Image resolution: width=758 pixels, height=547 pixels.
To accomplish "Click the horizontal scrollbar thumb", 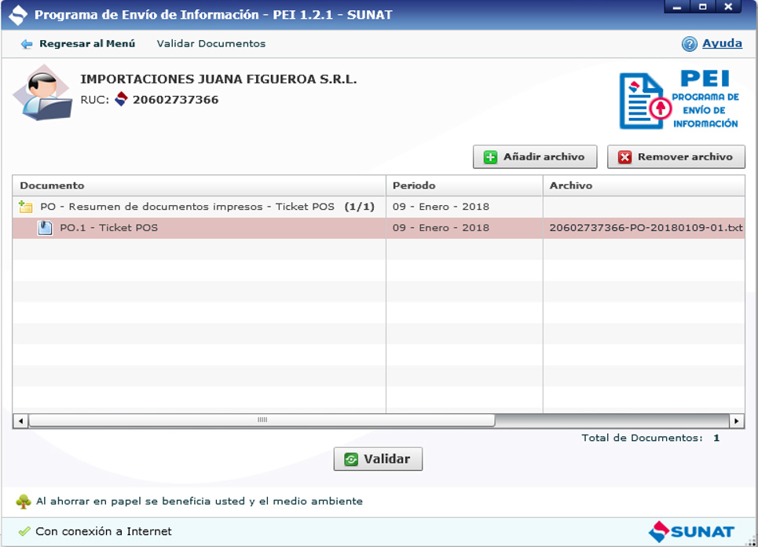I will [x=262, y=420].
